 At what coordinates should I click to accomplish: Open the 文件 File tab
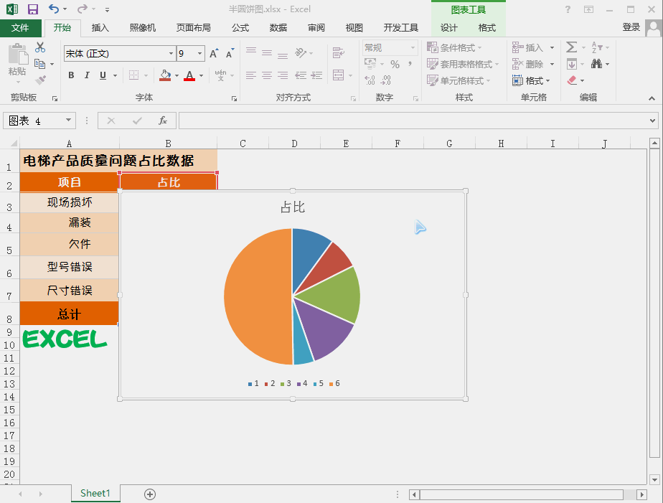pos(20,28)
